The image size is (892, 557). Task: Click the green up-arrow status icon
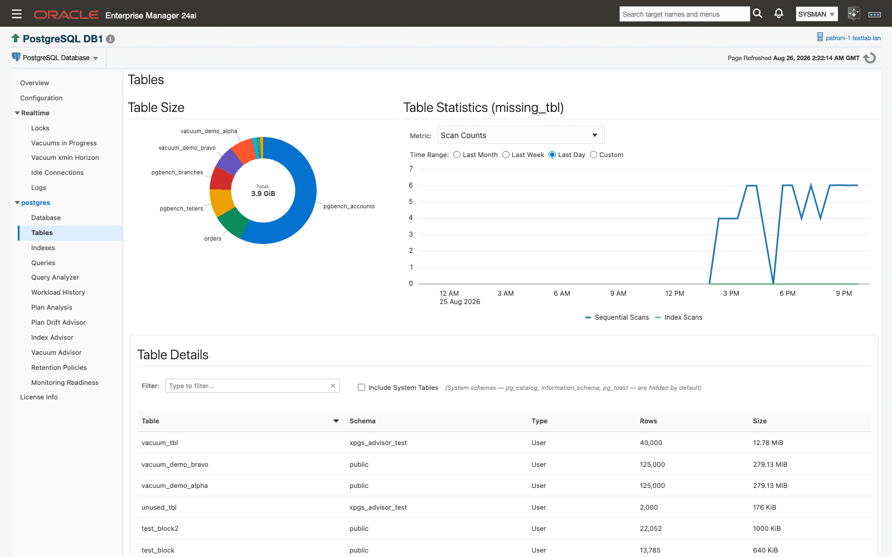click(x=16, y=38)
